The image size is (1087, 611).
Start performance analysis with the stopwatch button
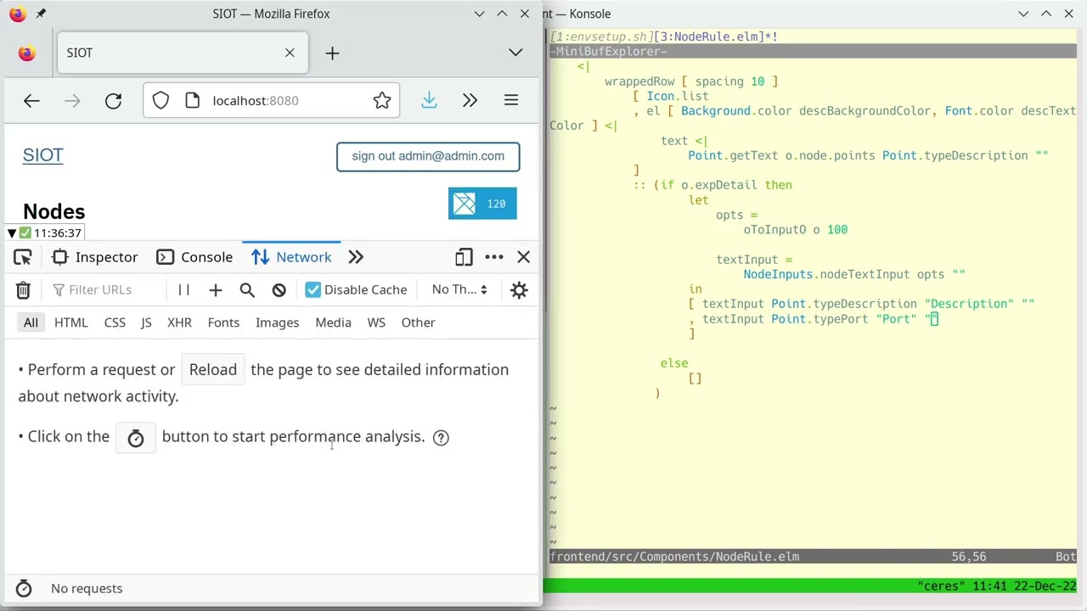point(136,438)
